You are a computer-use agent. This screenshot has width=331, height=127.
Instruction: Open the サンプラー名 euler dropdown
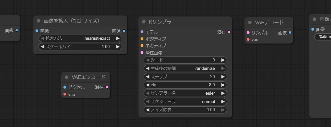pyautogui.click(x=185, y=93)
